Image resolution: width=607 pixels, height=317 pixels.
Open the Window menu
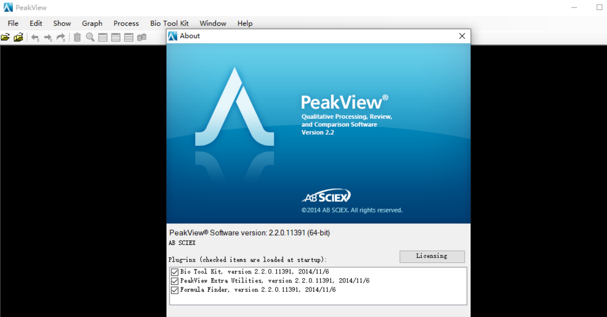(213, 23)
